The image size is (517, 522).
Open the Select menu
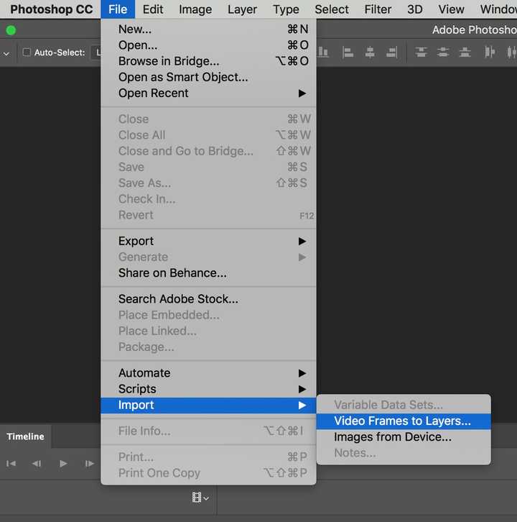point(332,9)
